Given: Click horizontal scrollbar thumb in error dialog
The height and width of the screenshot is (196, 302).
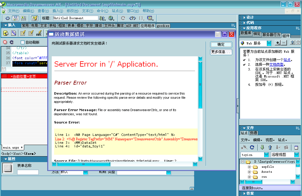Looking at the screenshot, I should click(84, 164).
